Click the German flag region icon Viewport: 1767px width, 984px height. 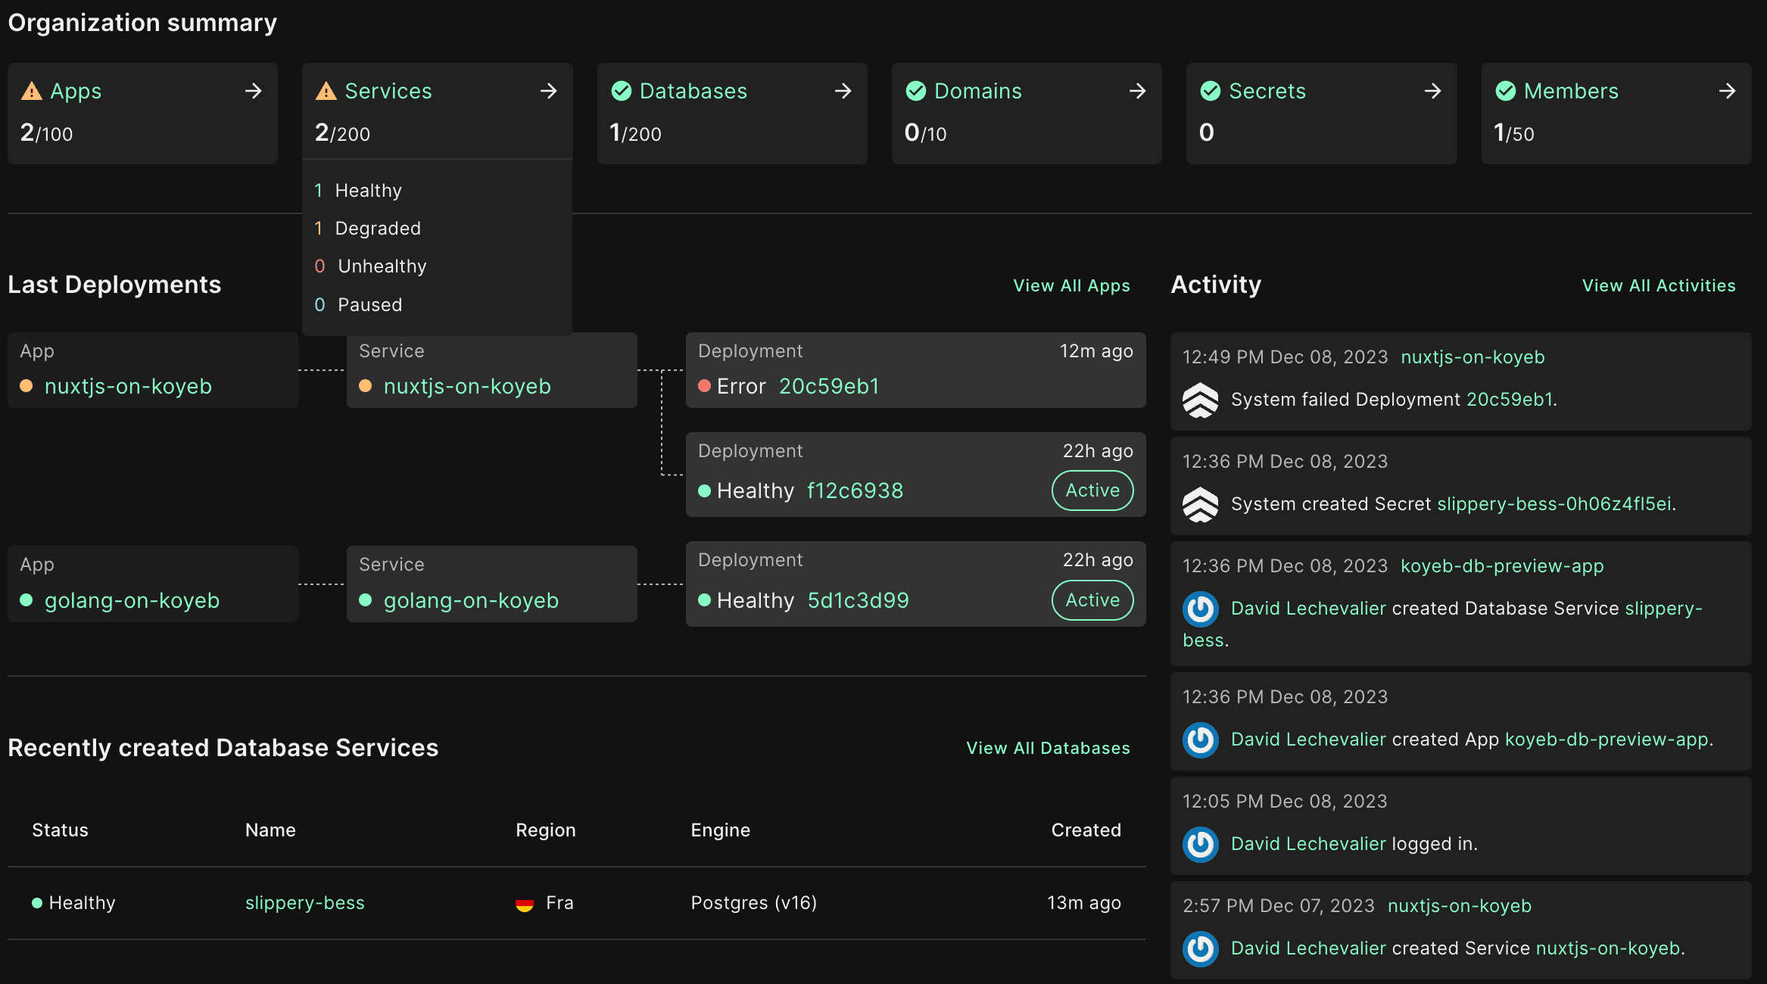point(525,904)
